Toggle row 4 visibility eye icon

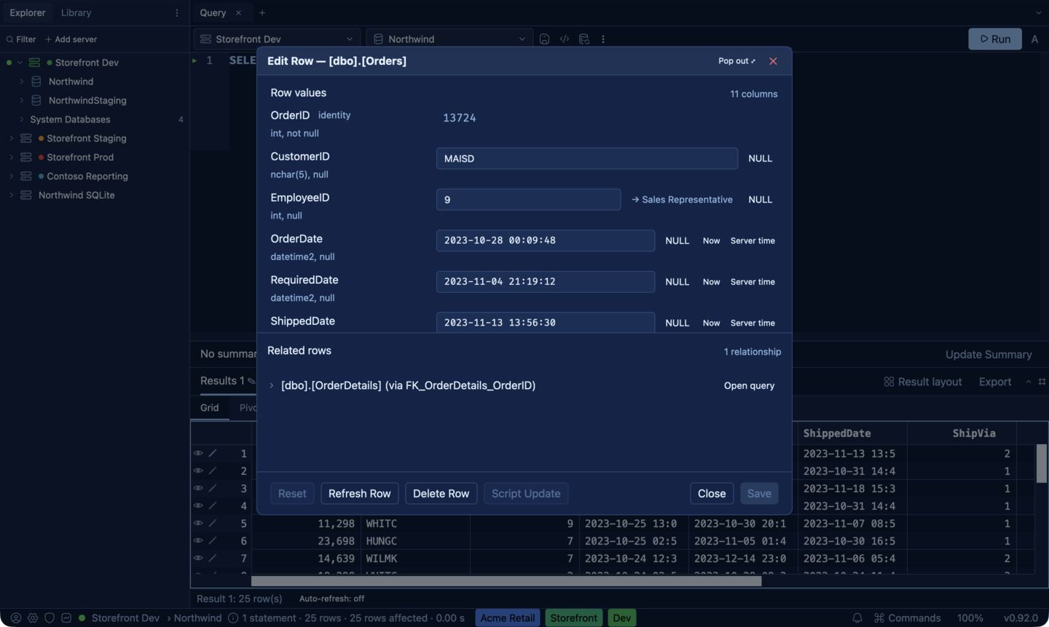[x=198, y=505]
